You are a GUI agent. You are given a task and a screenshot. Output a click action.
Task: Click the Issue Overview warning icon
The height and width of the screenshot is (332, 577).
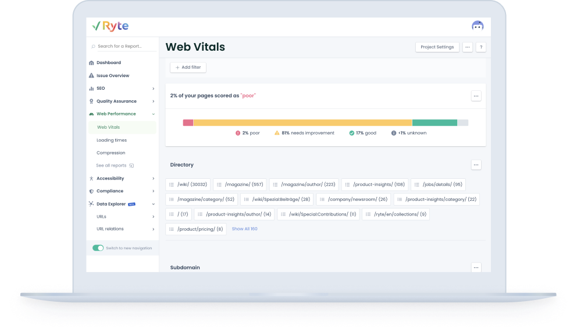(91, 76)
